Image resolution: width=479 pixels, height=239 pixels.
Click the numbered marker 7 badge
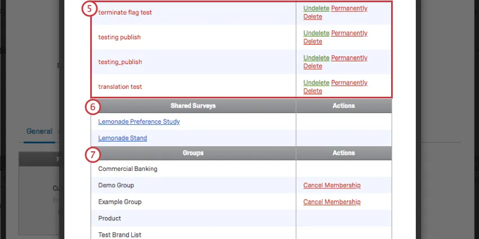click(93, 154)
